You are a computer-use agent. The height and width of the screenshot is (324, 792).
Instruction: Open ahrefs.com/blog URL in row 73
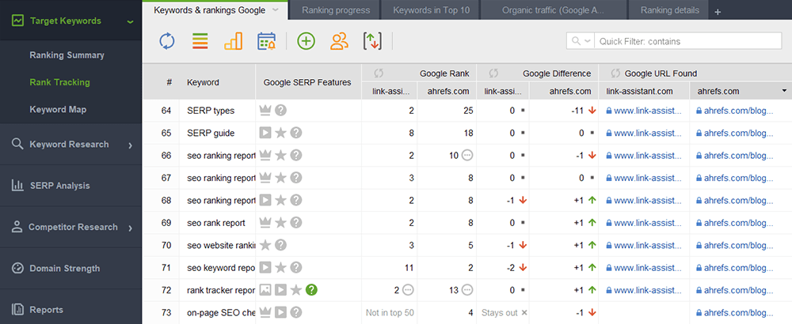[738, 312]
